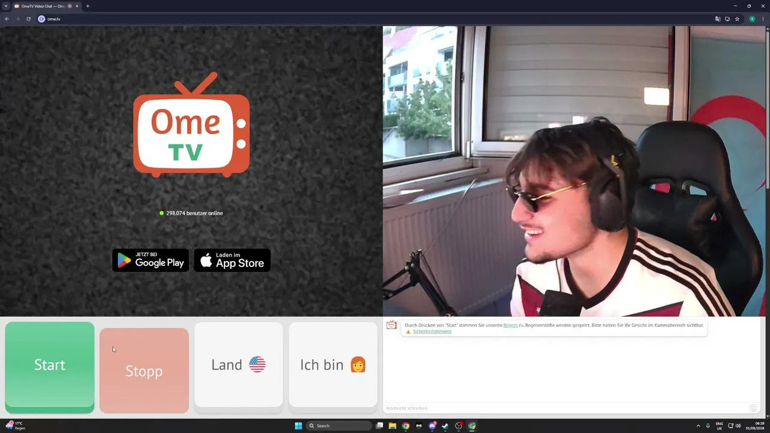
Task: Show hidden system tray icons
Action: (698, 426)
